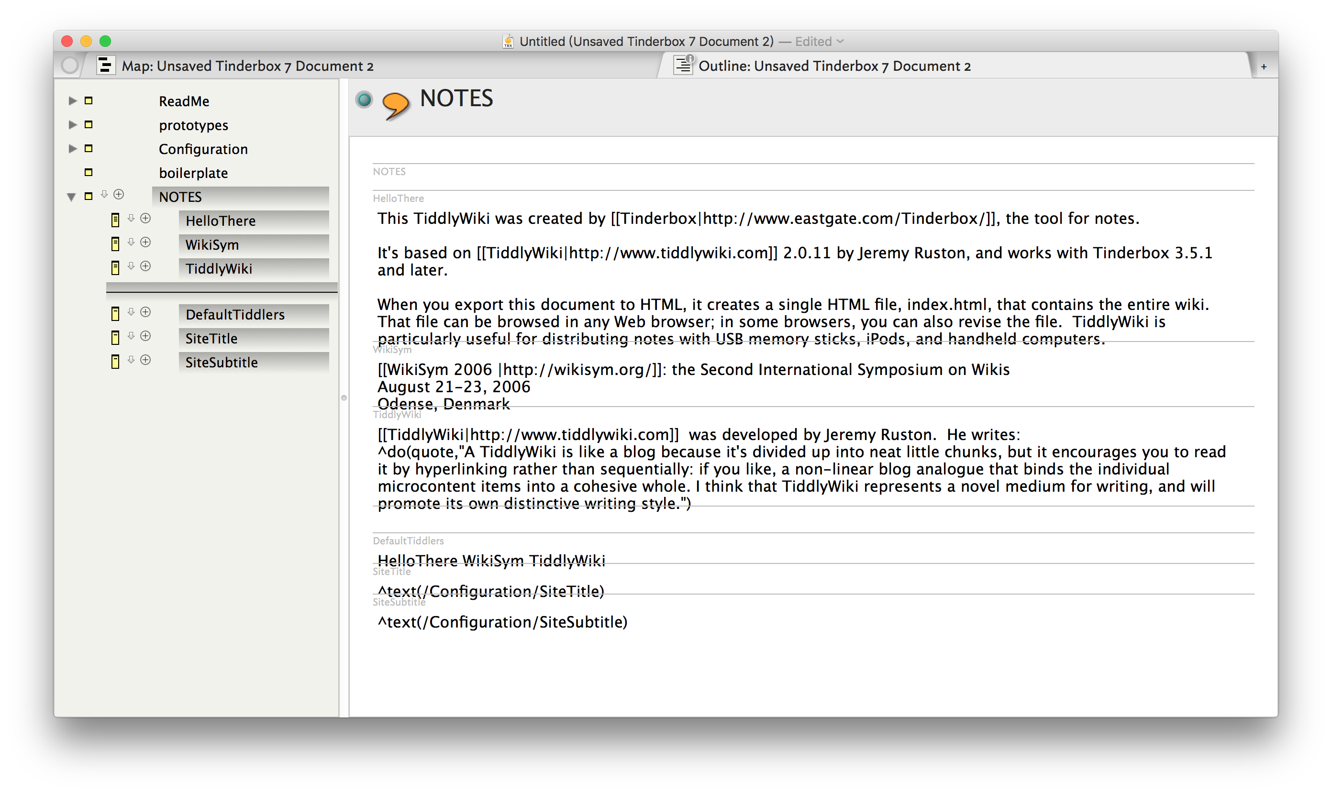Click the ReadMe note icon
Viewport: 1332px width, 794px height.
[89, 100]
